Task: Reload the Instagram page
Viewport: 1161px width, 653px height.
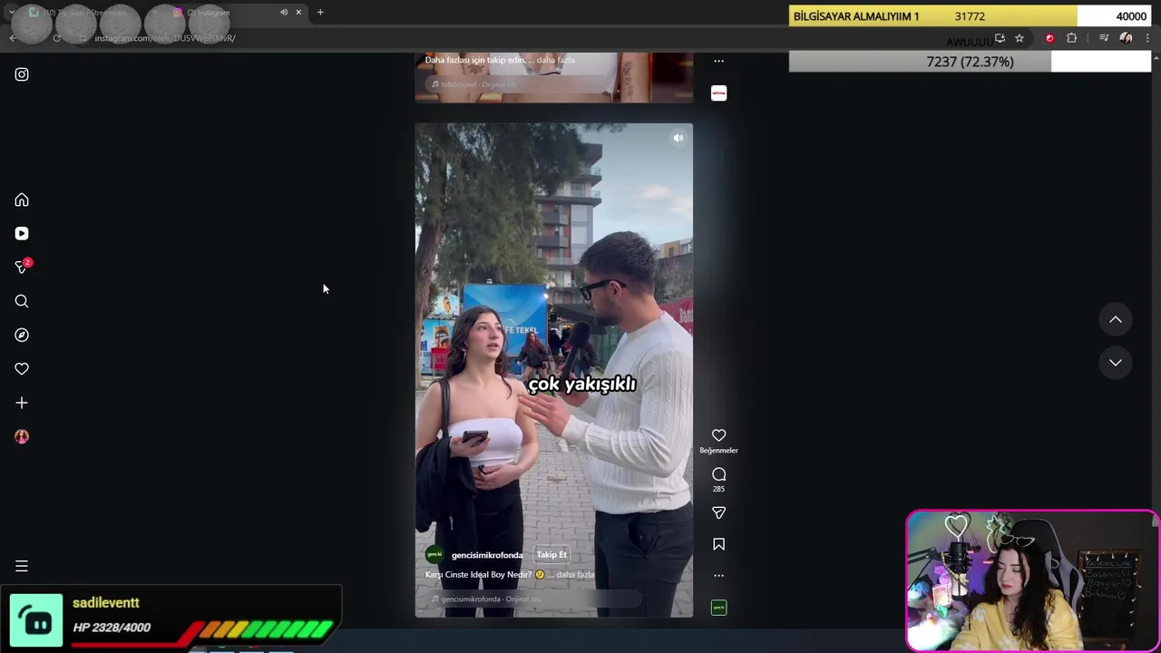Action: 56,38
